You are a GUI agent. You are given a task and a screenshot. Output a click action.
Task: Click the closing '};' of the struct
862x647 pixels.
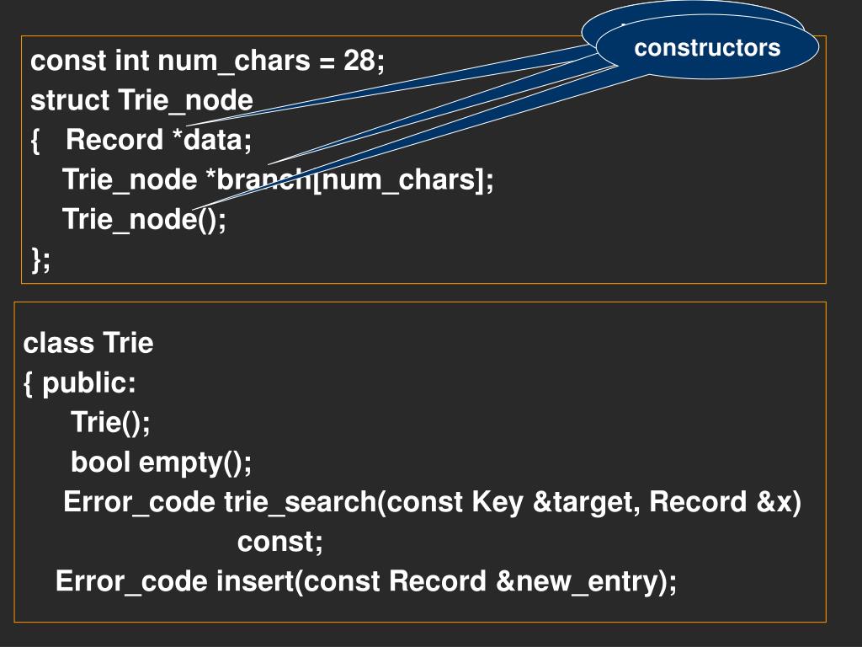pos(40,259)
